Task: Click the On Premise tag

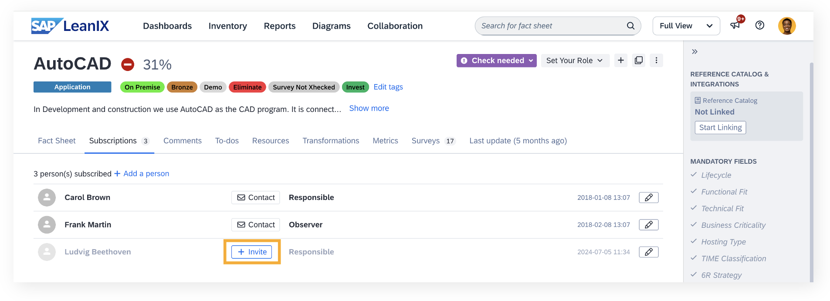Action: (142, 87)
